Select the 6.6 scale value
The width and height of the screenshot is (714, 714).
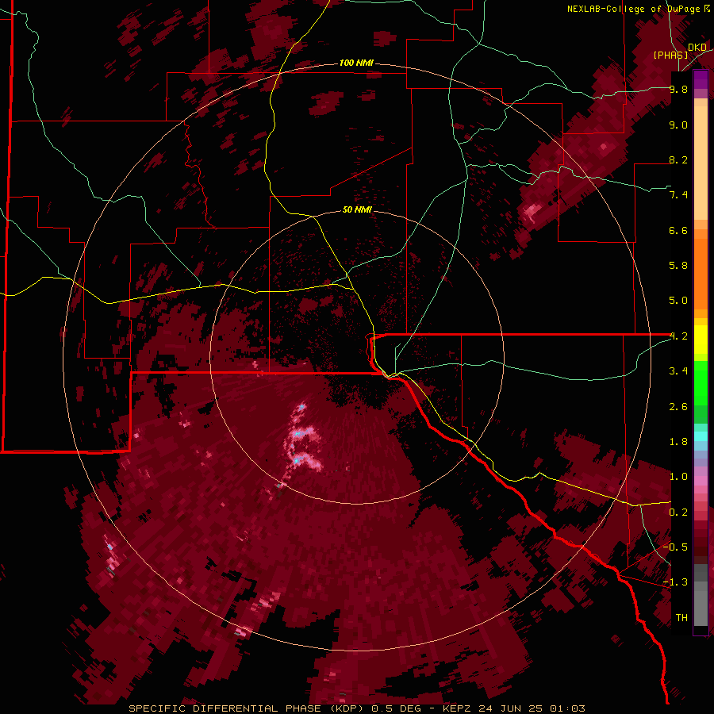coord(678,230)
